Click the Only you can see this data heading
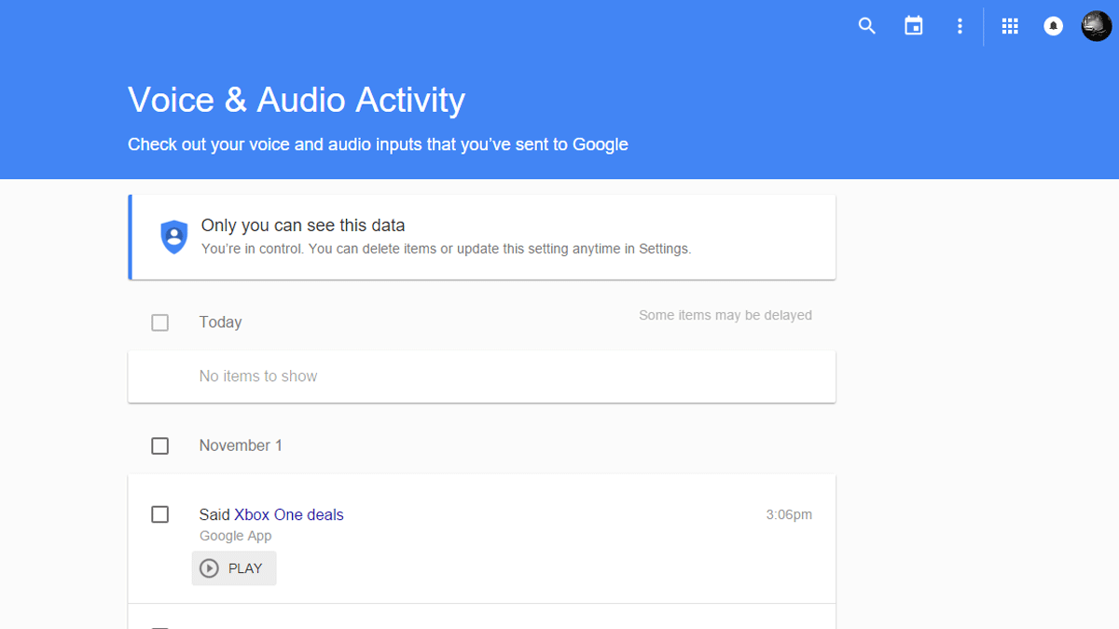This screenshot has height=629, width=1119. point(303,226)
